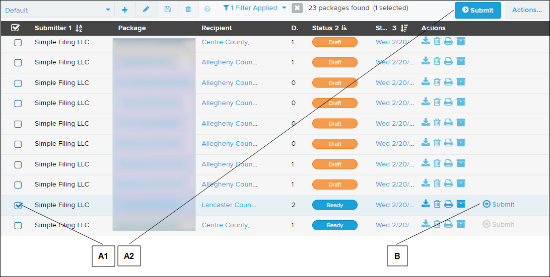Sort the St... date column via icon
The height and width of the screenshot is (277, 550).
pos(404,28)
